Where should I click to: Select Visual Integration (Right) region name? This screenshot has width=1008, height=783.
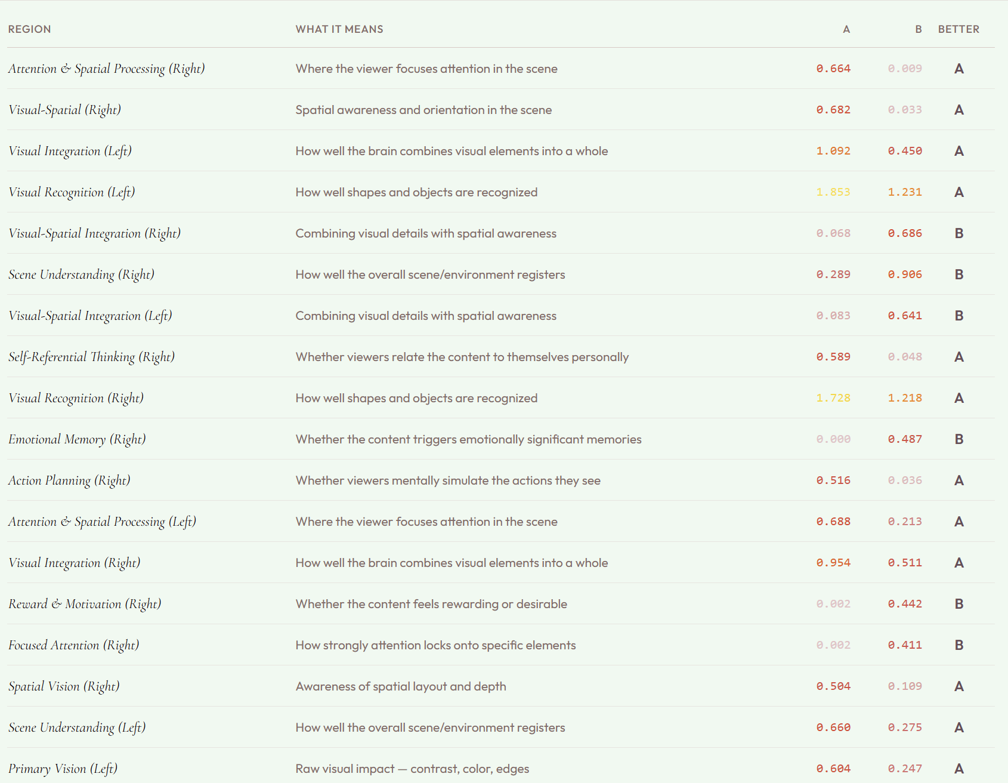tap(74, 563)
